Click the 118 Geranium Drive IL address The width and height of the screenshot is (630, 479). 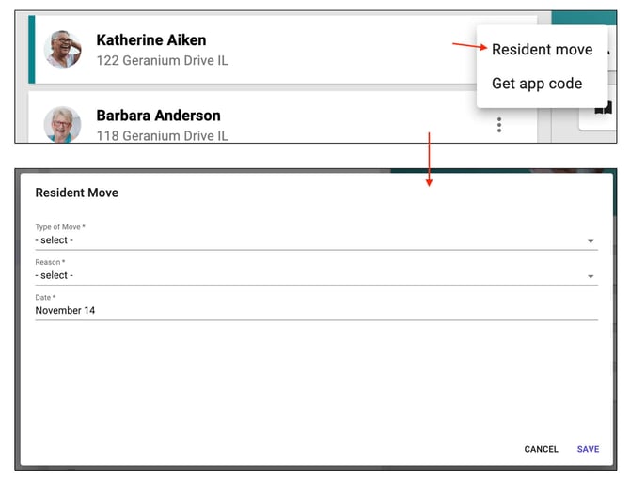pyautogui.click(x=162, y=136)
